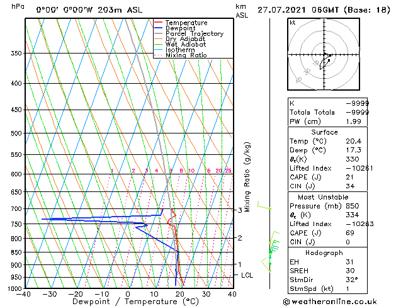The image size is (396, 306).
Task: Click the wind barb near 700 hPa
Action: [x=264, y=205]
